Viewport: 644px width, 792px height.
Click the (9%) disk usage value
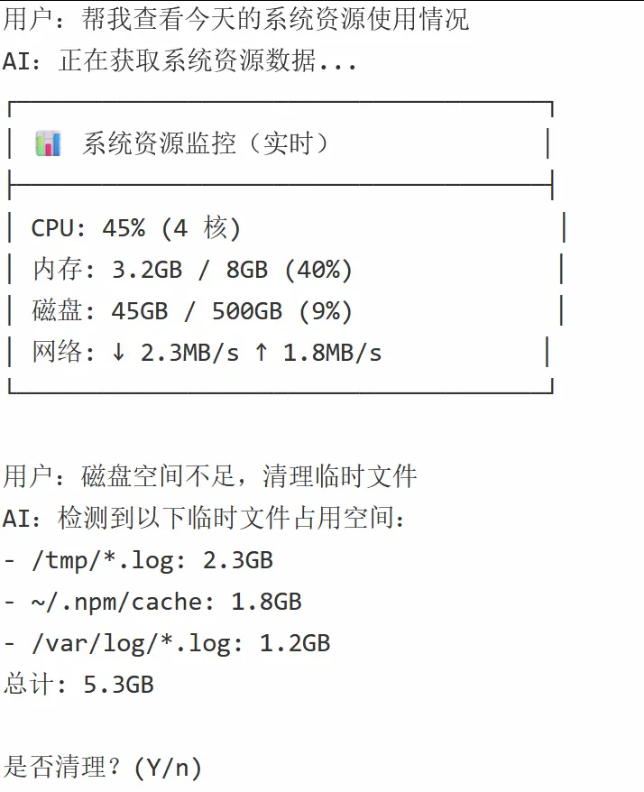(318, 311)
